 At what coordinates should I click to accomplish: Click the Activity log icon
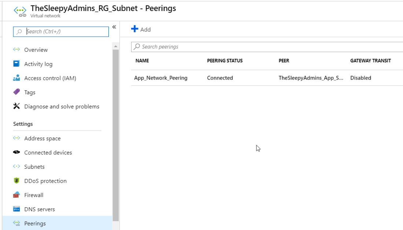16,64
